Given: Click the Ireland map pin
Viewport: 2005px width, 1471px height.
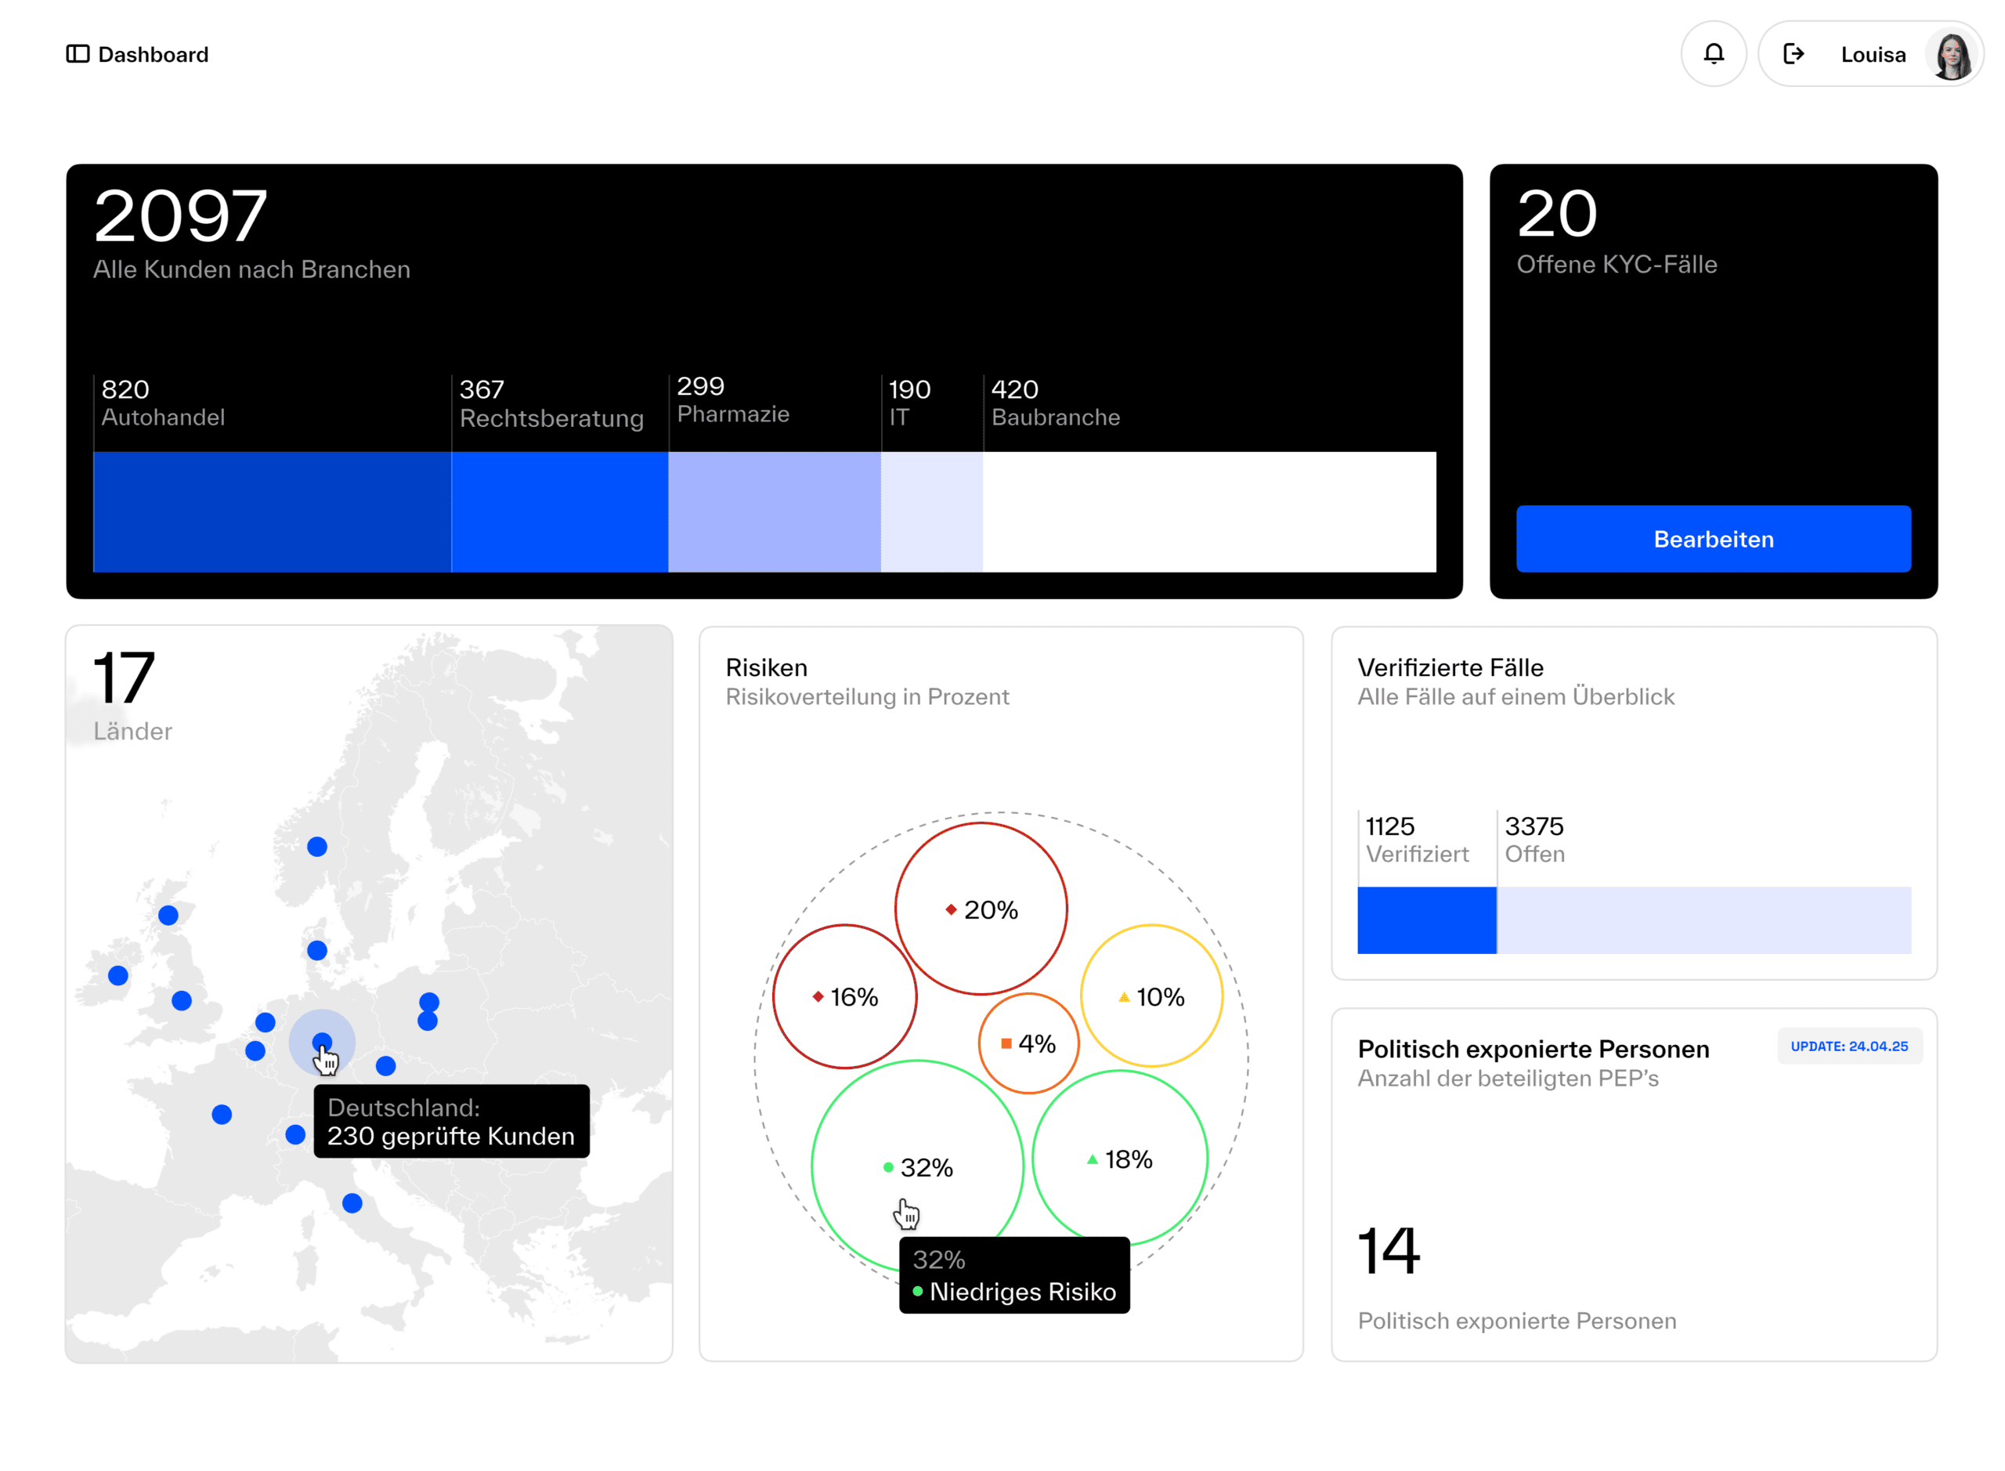Looking at the screenshot, I should tap(117, 976).
